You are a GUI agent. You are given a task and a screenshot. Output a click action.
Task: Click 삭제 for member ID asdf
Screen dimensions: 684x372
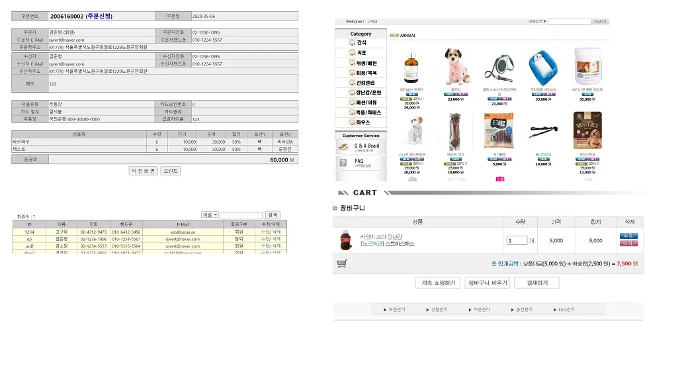click(x=277, y=246)
